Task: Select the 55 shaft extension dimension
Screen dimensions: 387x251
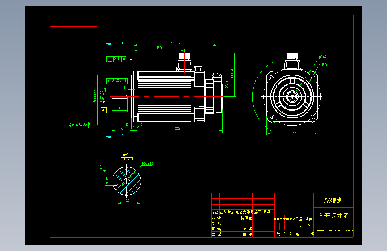Action: pyautogui.click(x=122, y=128)
